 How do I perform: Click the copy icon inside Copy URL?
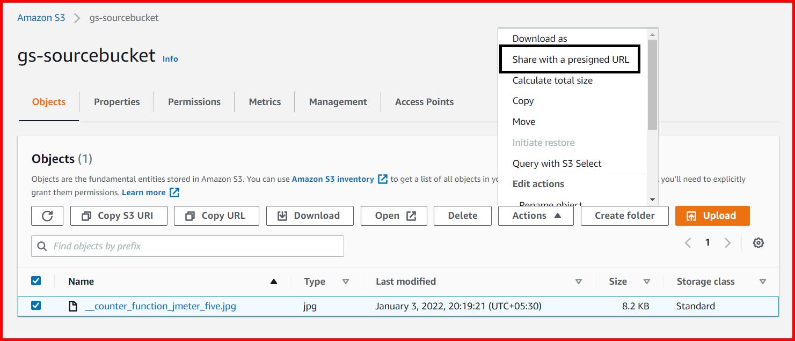click(x=189, y=216)
